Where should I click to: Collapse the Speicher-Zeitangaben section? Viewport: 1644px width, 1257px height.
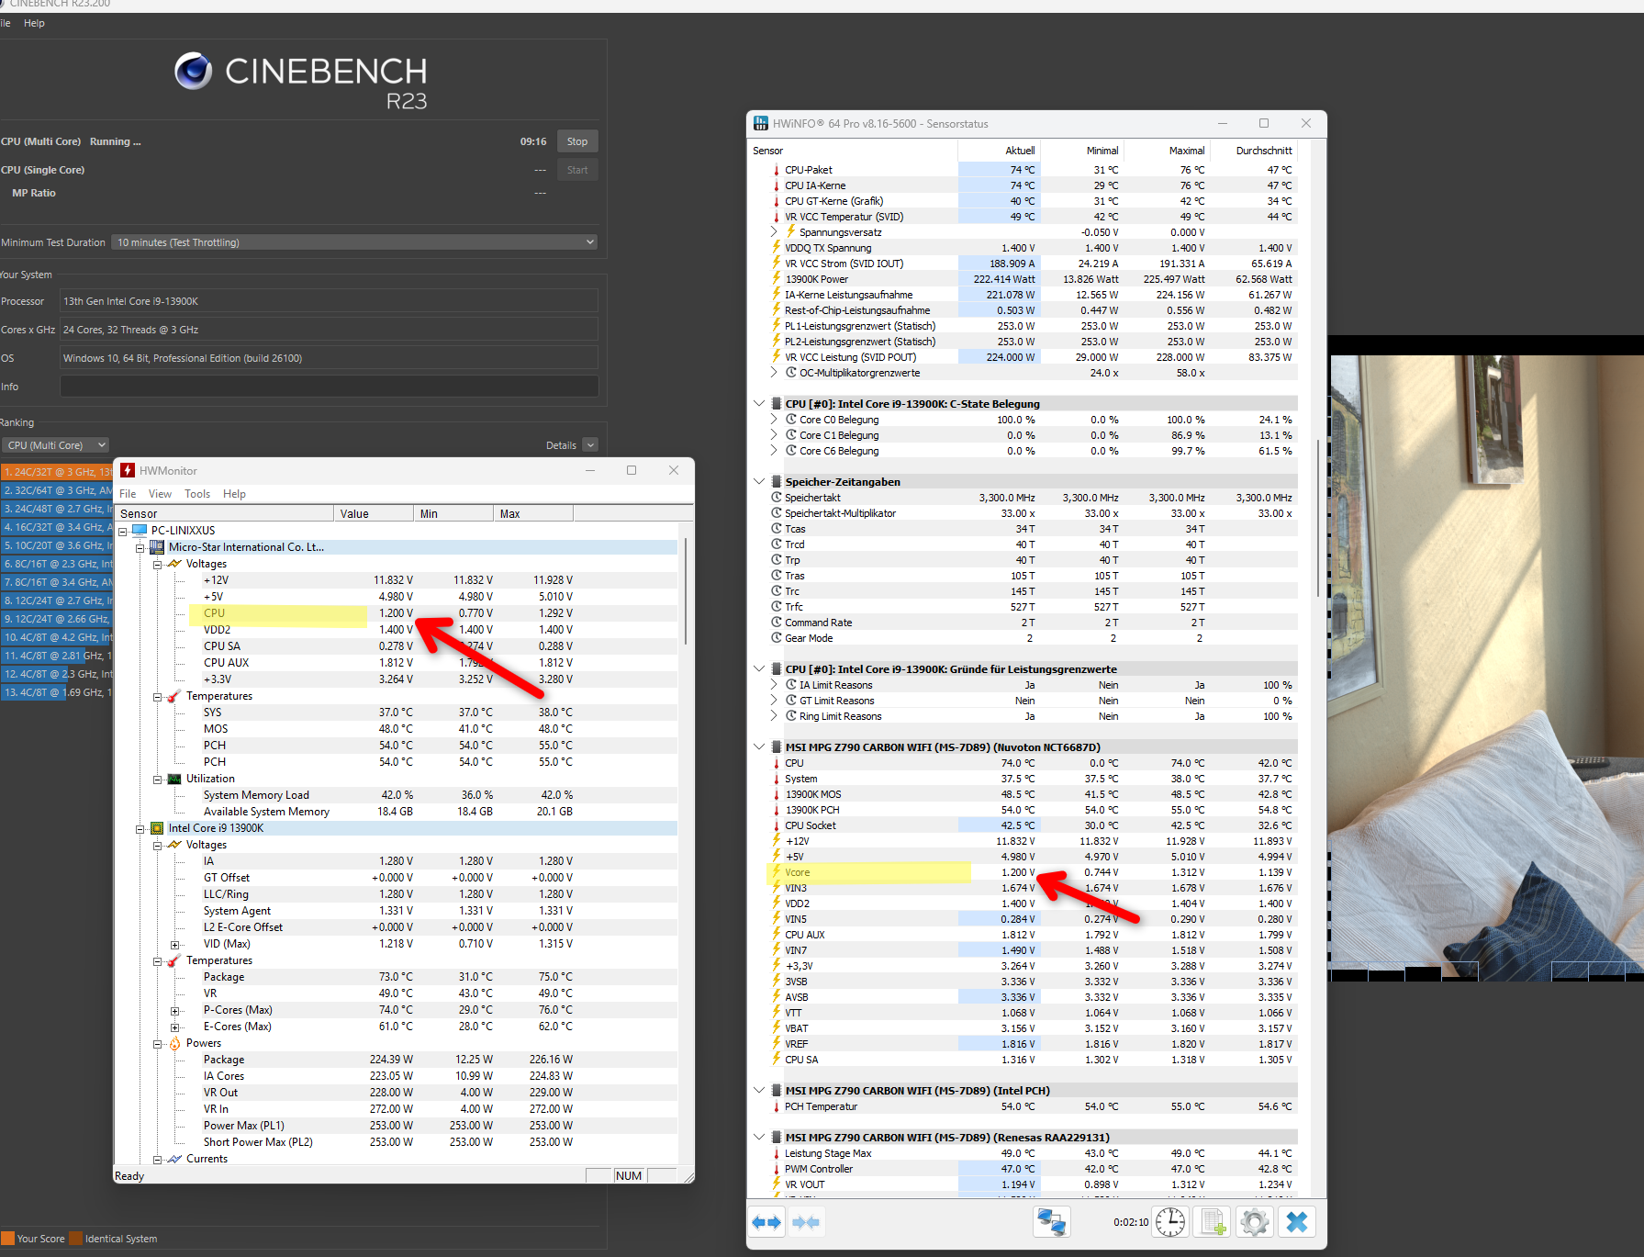759,481
